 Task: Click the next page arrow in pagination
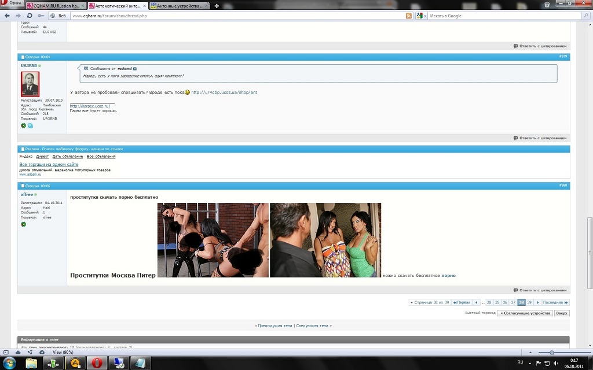pyautogui.click(x=538, y=302)
